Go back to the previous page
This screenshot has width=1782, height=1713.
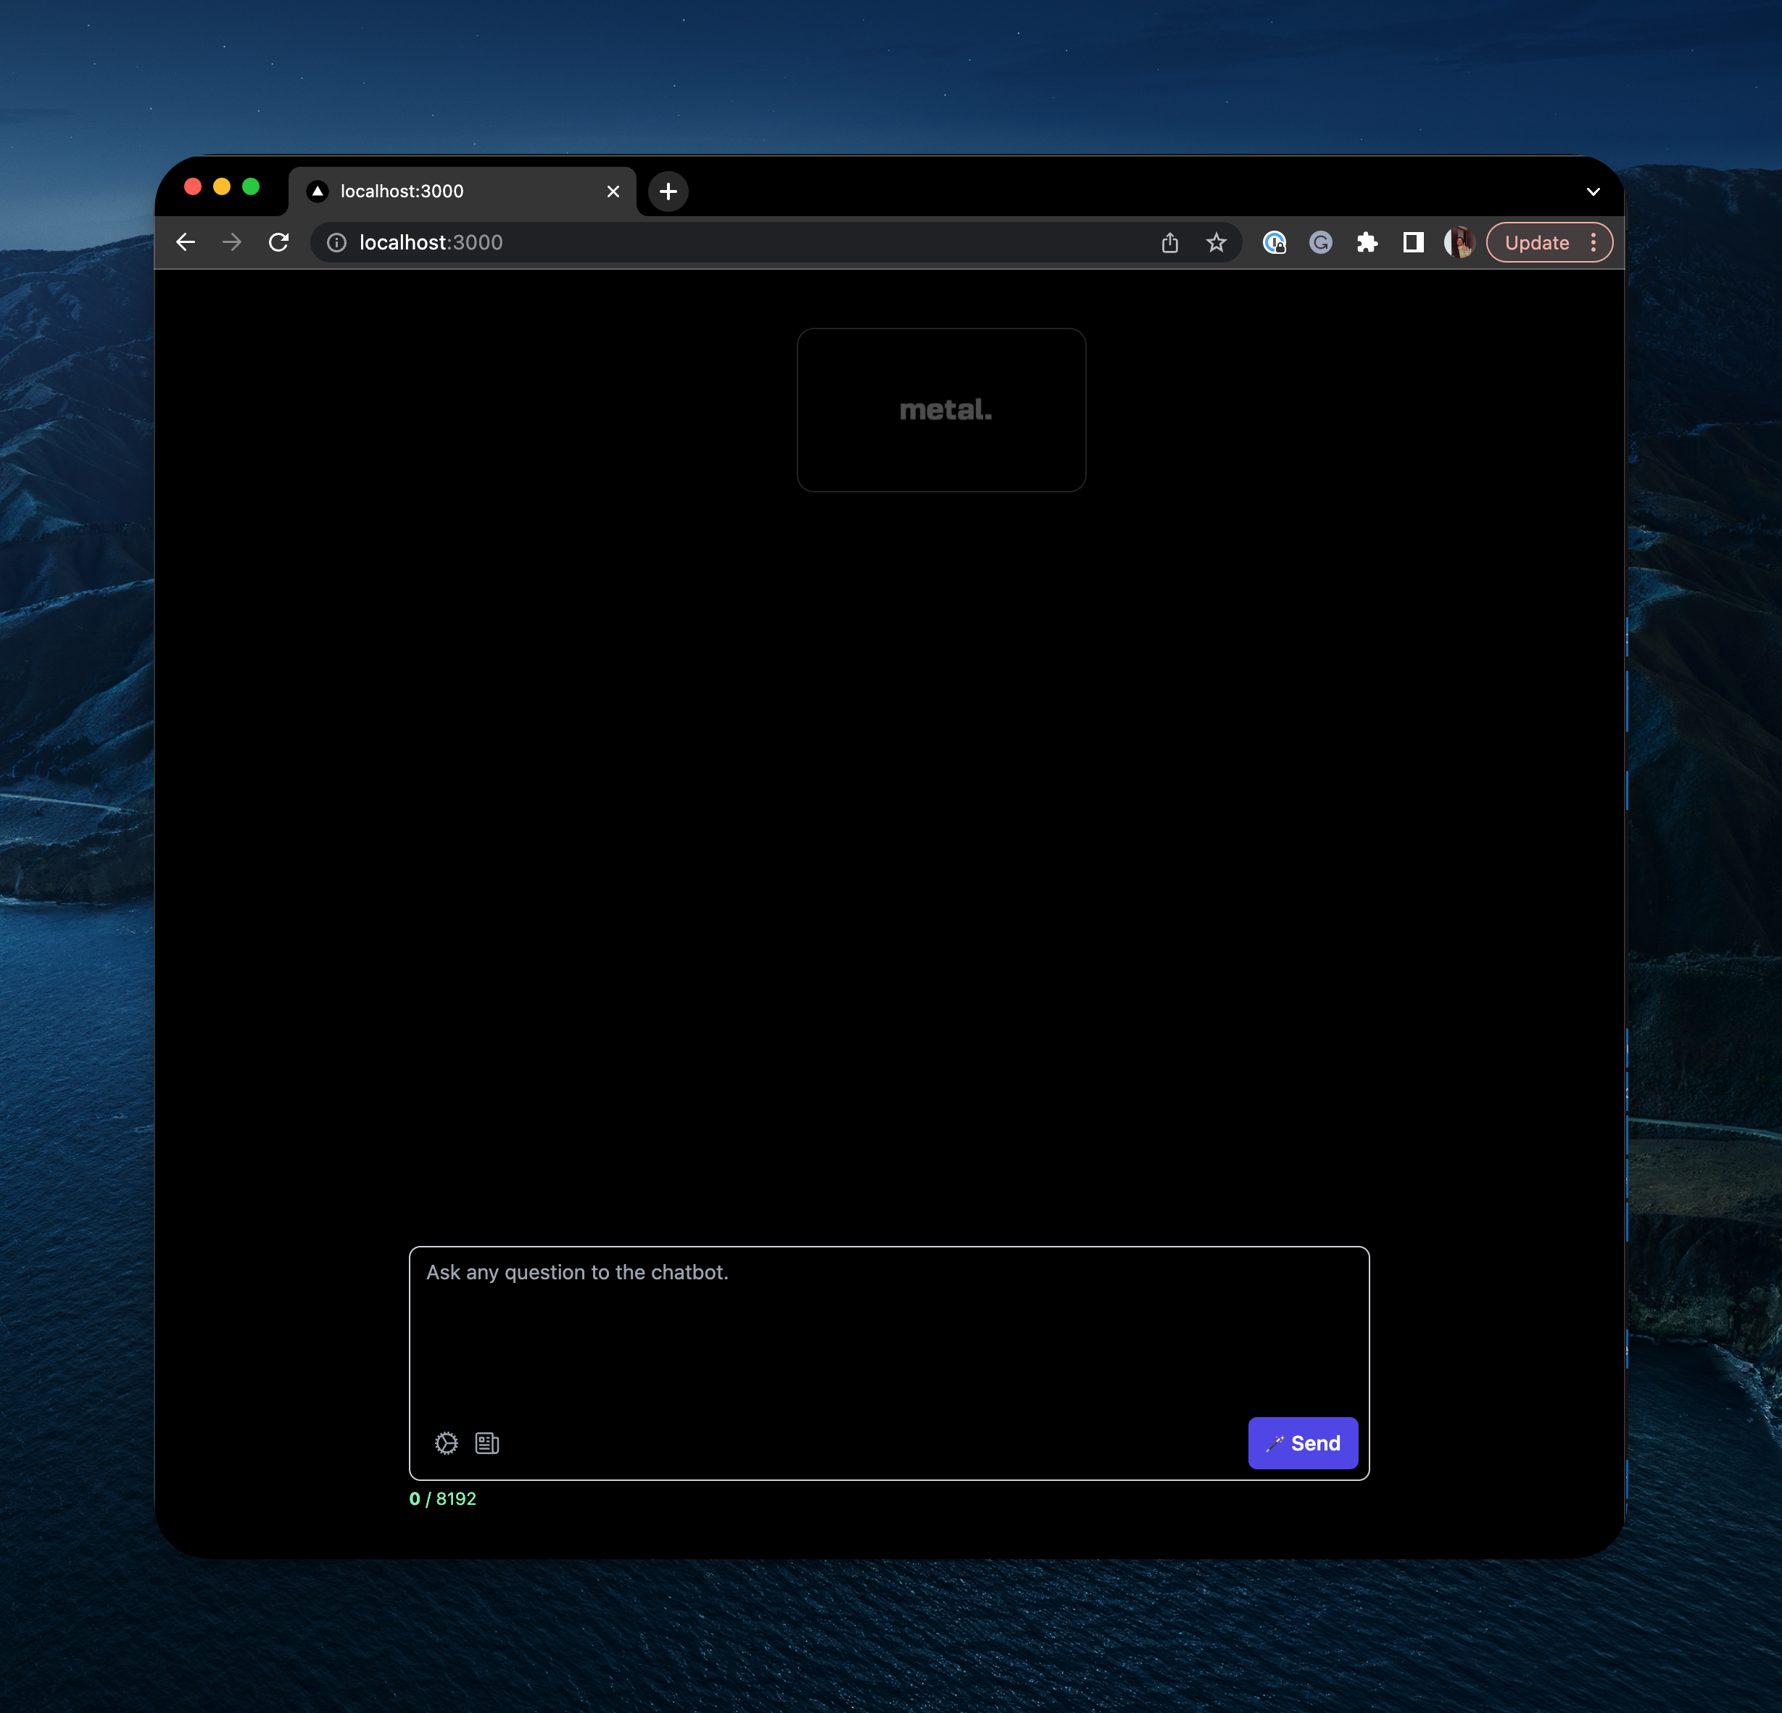186,242
